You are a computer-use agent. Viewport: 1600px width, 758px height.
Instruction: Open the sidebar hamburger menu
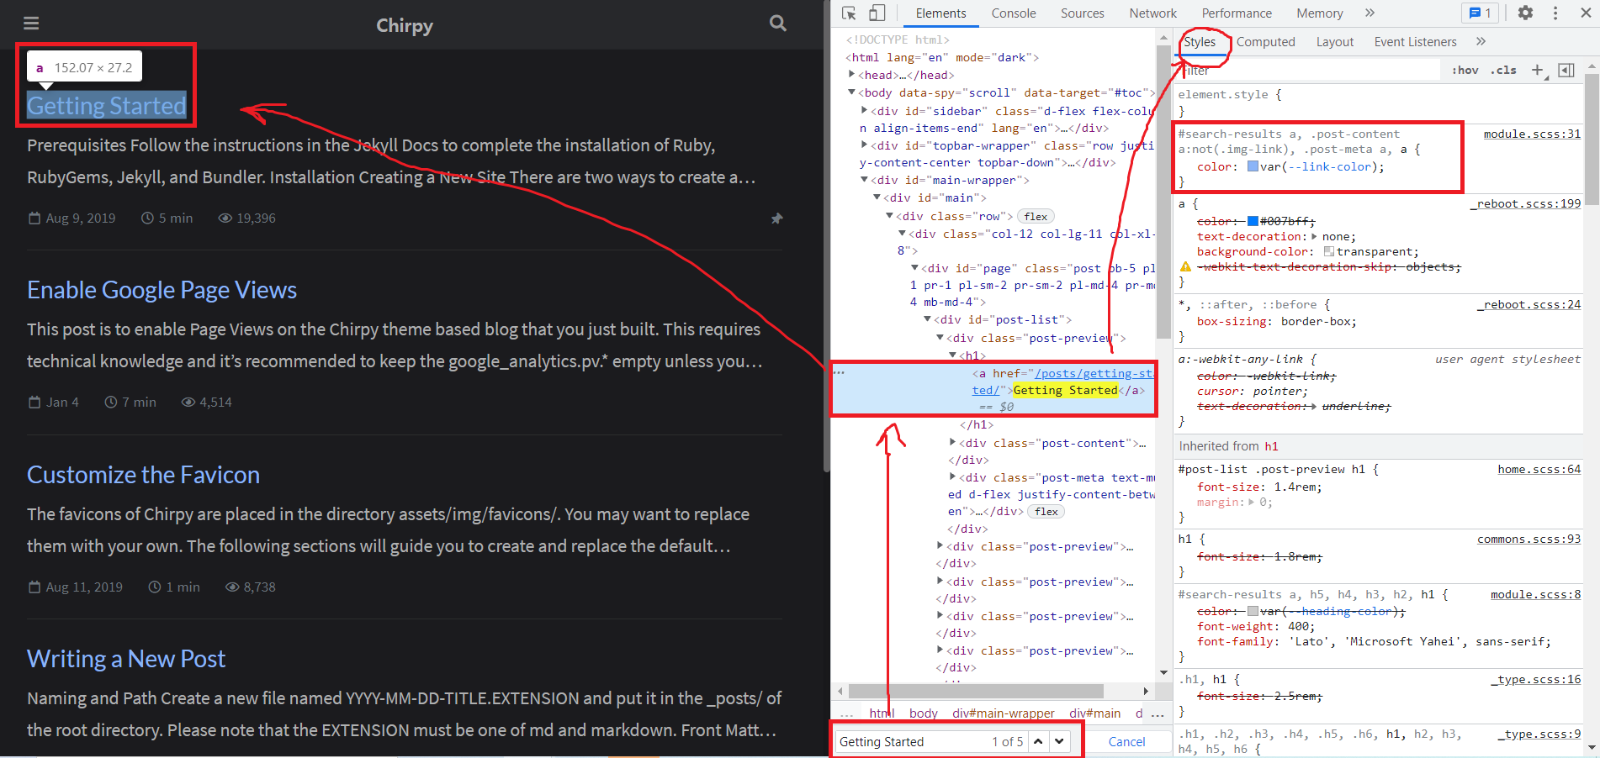pos(31,24)
